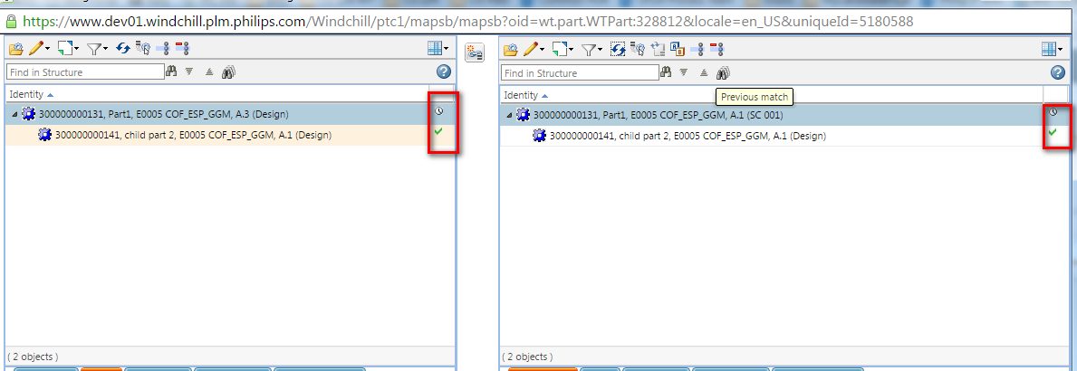Open pencil edit dropdown arrow in left pane
This screenshot has height=371, width=1077.
[x=47, y=49]
